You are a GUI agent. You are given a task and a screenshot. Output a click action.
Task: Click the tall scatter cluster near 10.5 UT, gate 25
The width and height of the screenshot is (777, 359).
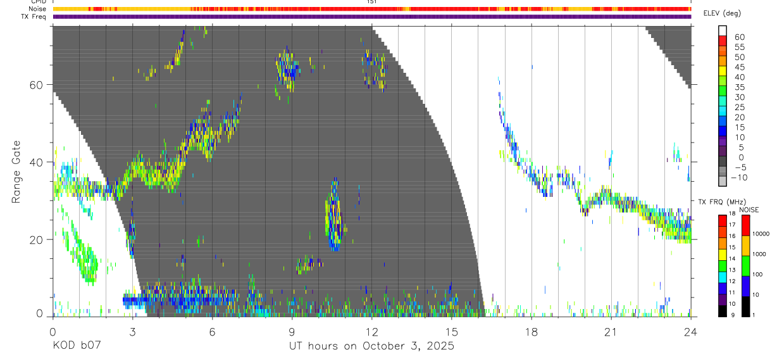pyautogui.click(x=333, y=215)
